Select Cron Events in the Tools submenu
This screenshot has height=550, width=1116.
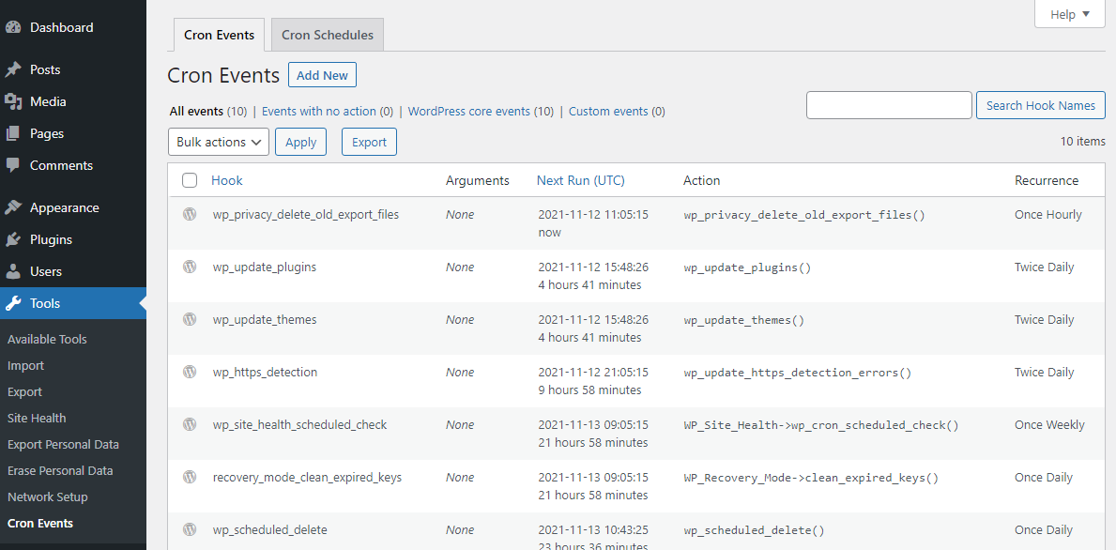pyautogui.click(x=39, y=524)
